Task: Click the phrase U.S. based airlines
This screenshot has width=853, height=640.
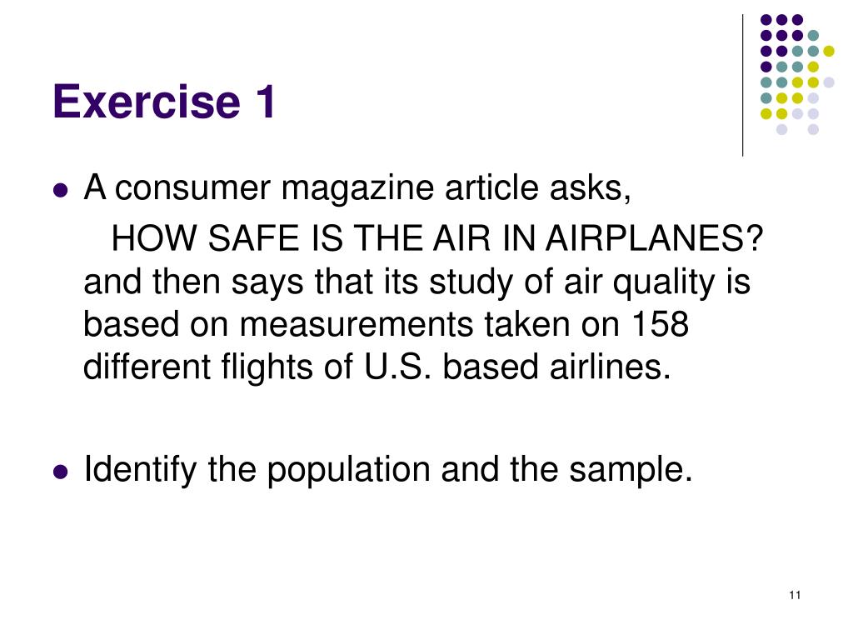Action: pos(517,367)
